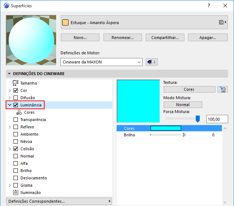Close the Superfícies dialog
Screen dimensions: 234x206
click(225, 6)
